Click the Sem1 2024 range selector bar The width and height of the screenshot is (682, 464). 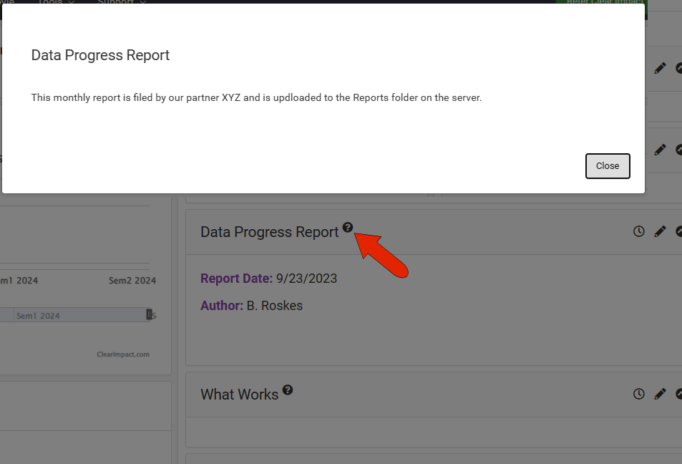point(75,315)
